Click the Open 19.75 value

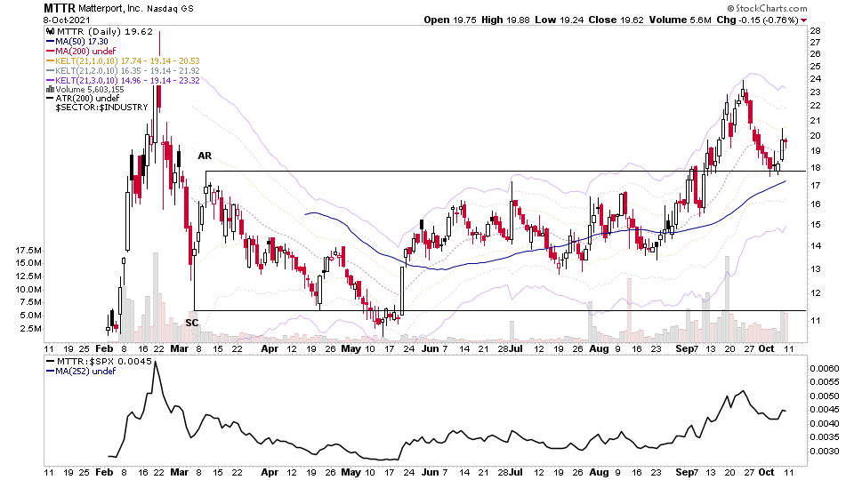(450, 20)
